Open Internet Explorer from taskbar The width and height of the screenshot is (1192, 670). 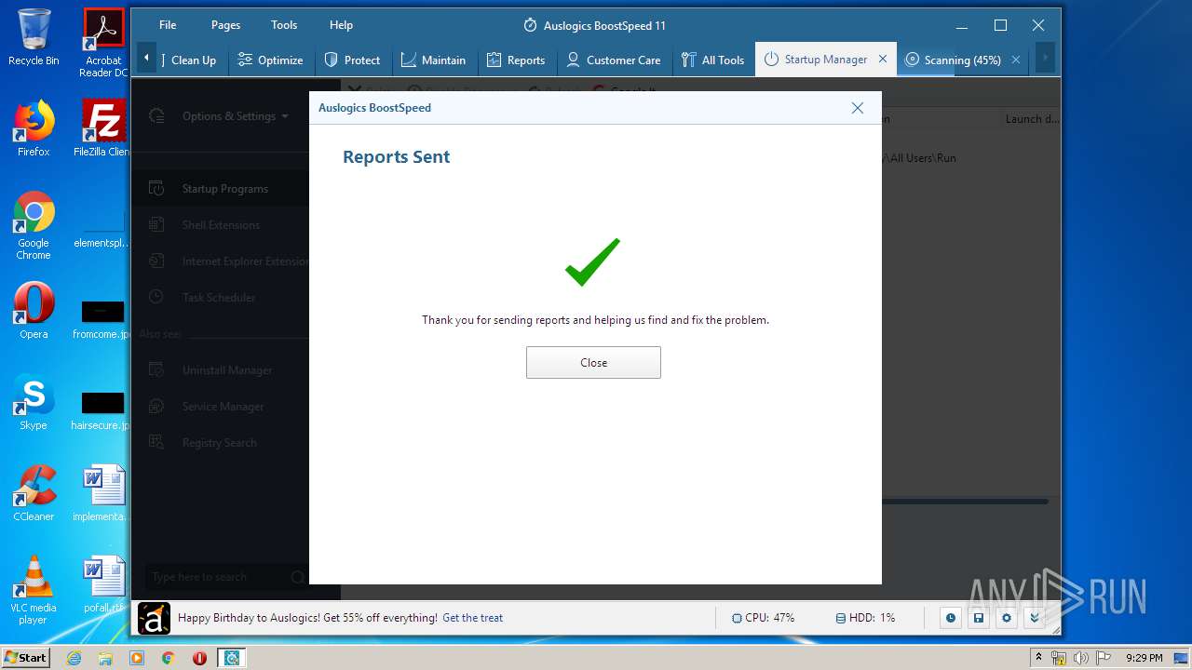pos(74,658)
